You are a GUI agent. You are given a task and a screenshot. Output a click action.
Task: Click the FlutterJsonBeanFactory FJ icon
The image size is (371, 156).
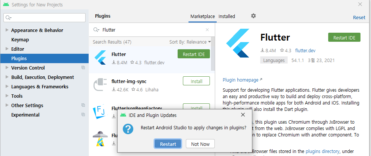coord(100,112)
